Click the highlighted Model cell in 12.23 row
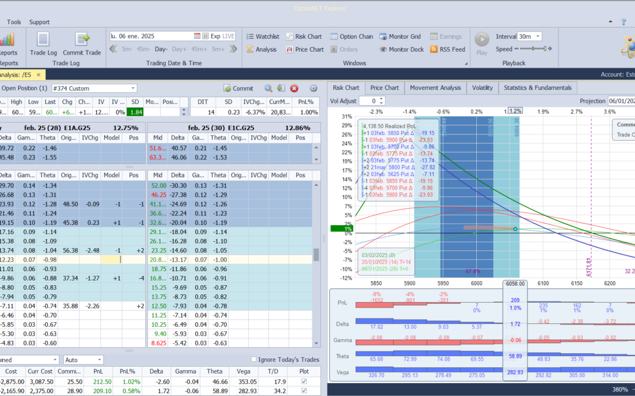635x396 pixels. [111, 259]
